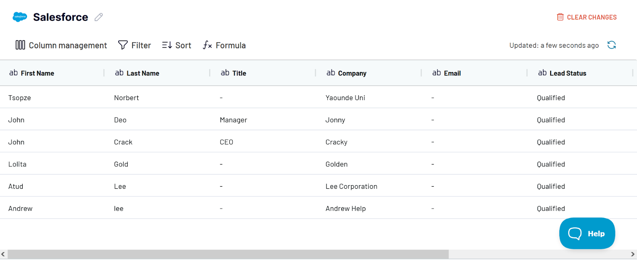
Task: Select the Lolita first name cell
Action: pyautogui.click(x=17, y=164)
